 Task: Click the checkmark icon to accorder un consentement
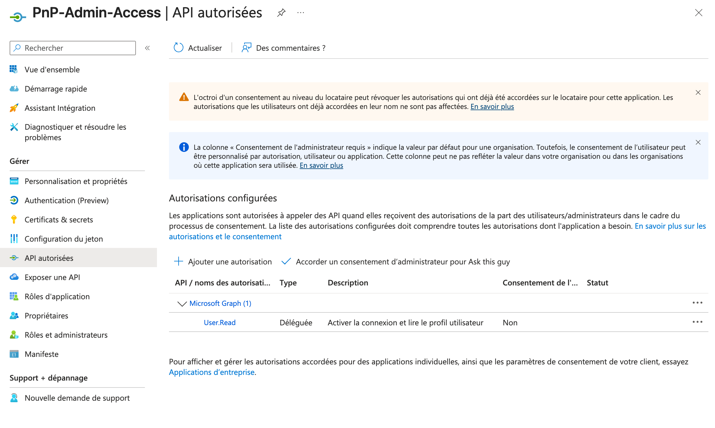[x=286, y=261]
